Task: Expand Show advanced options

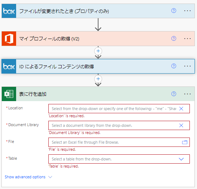Action: tap(28, 177)
